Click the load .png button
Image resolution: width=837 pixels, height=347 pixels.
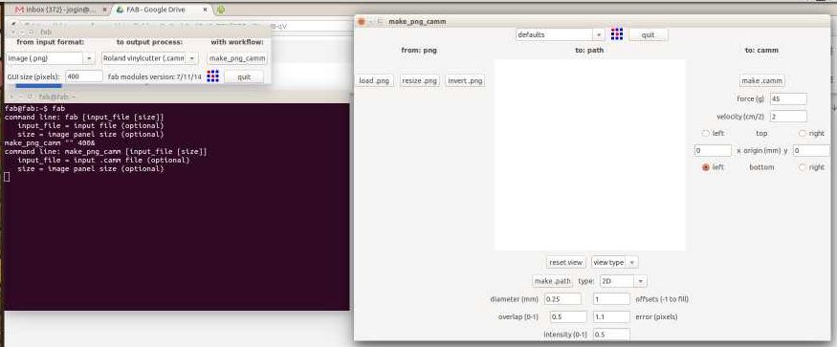(x=375, y=80)
